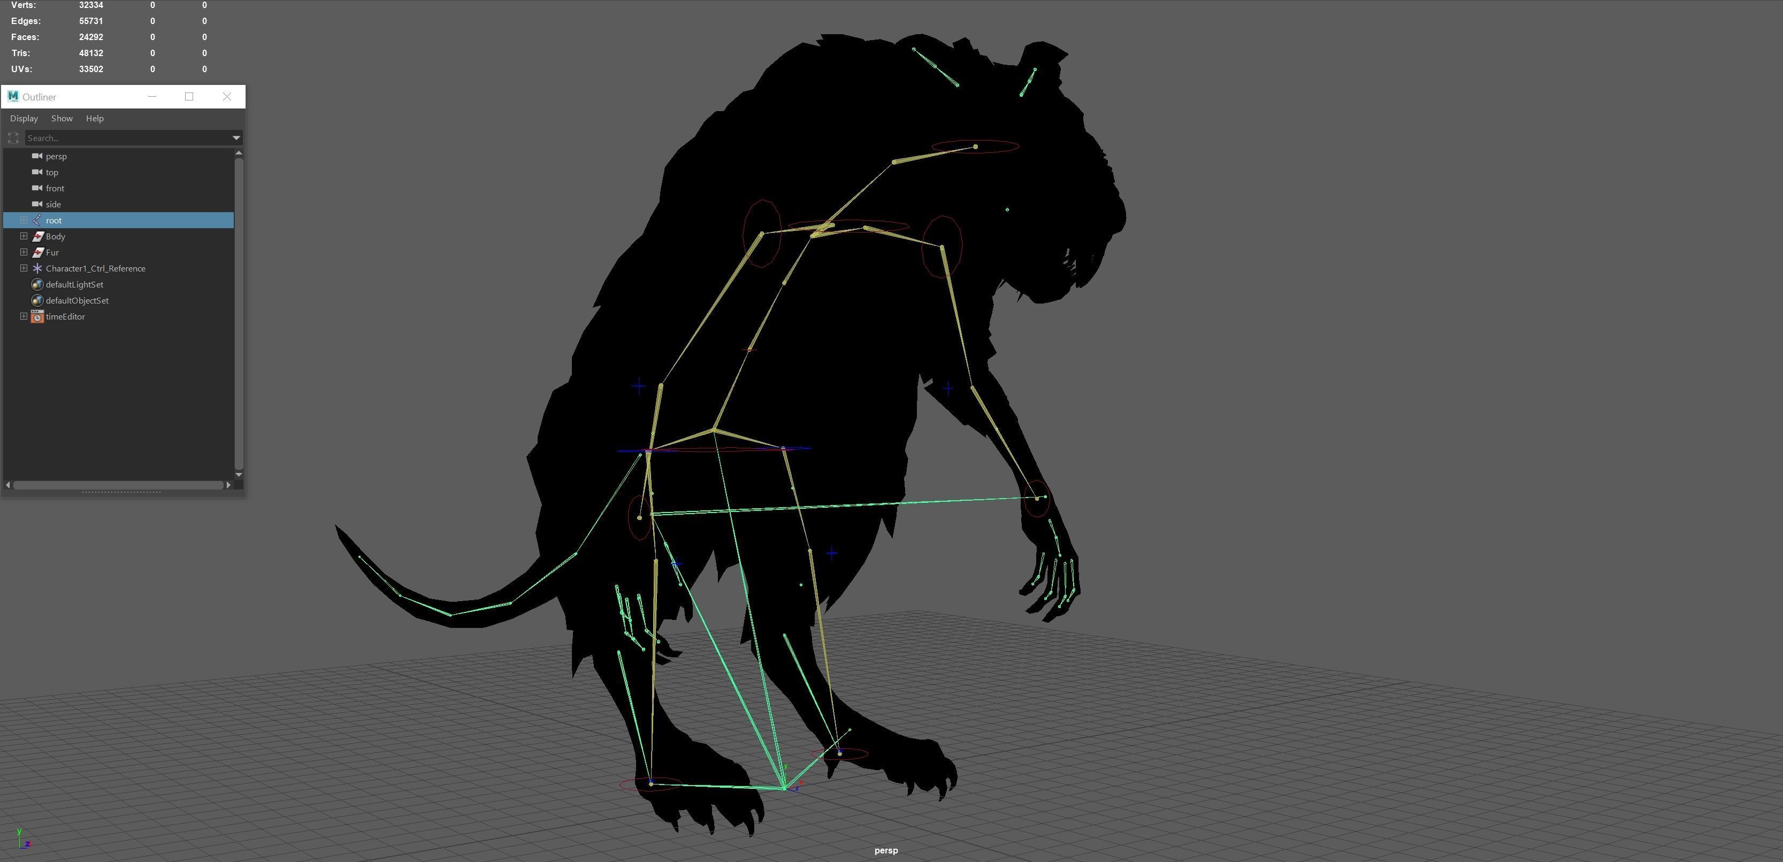Click the persp camera icon

(37, 156)
